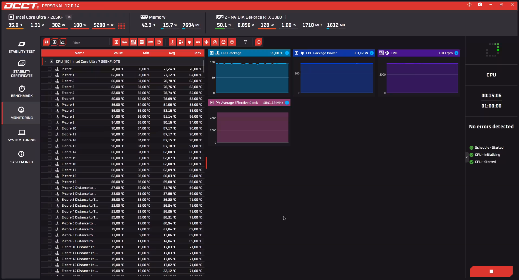Open the Stability Certificate section
Screen dimensions: 519x280
coord(22,69)
